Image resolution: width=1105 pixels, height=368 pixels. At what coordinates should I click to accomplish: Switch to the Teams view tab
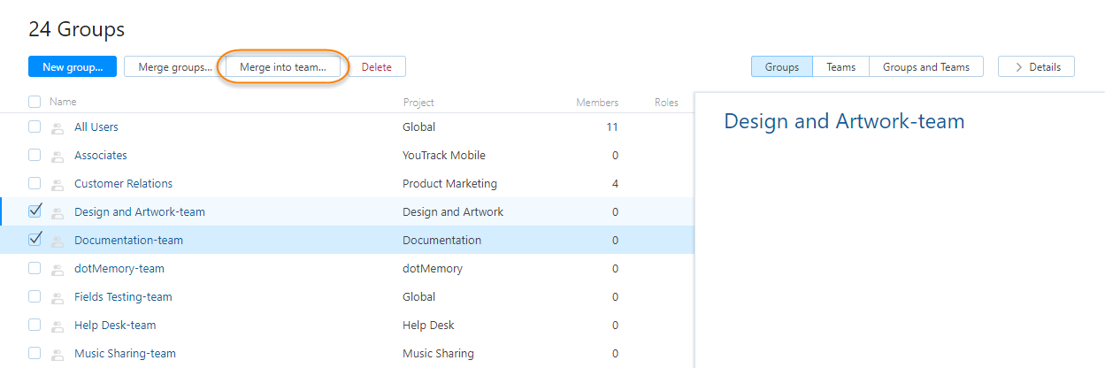pyautogui.click(x=840, y=67)
